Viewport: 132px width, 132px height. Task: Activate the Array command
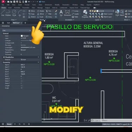(49, 17)
